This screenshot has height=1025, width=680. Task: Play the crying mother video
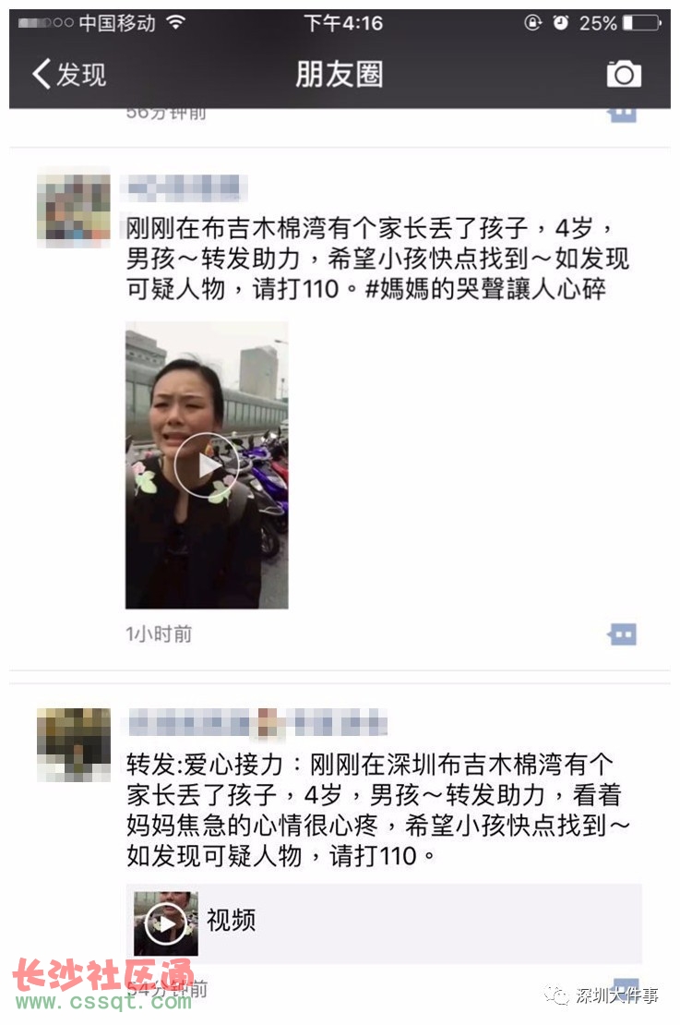(207, 464)
